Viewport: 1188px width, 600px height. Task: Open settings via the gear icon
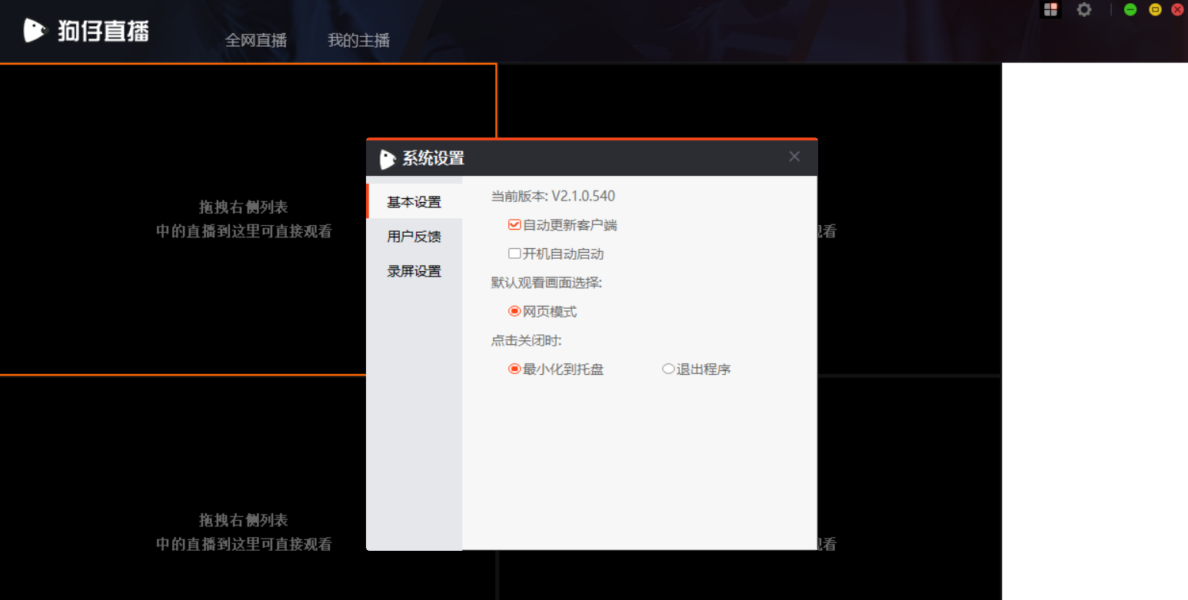point(1084,9)
